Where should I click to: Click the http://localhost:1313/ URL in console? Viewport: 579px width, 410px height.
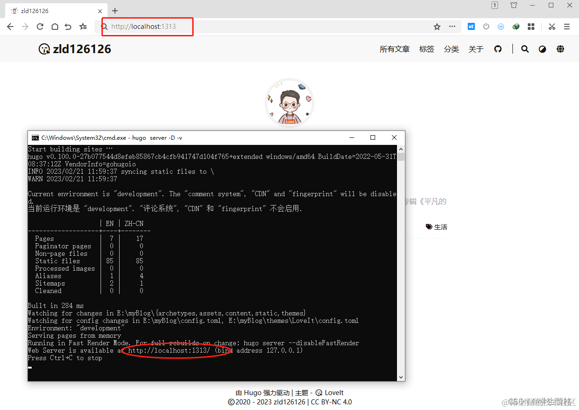click(x=169, y=350)
